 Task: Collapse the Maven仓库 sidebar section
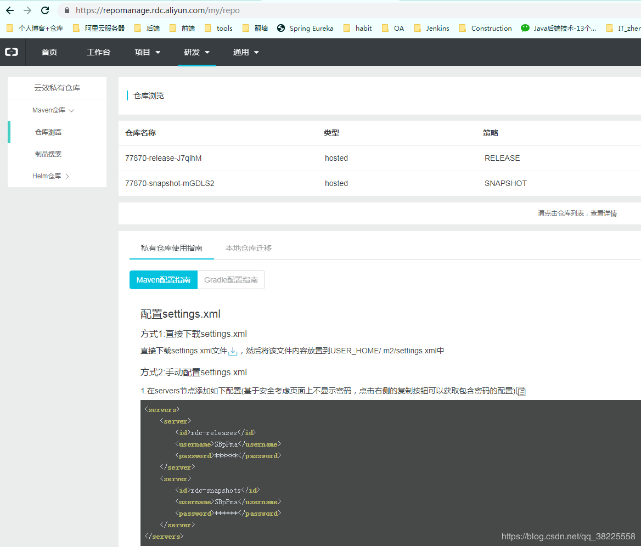[53, 110]
